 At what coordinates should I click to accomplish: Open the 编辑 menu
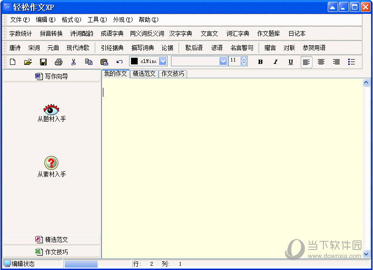(x=45, y=20)
